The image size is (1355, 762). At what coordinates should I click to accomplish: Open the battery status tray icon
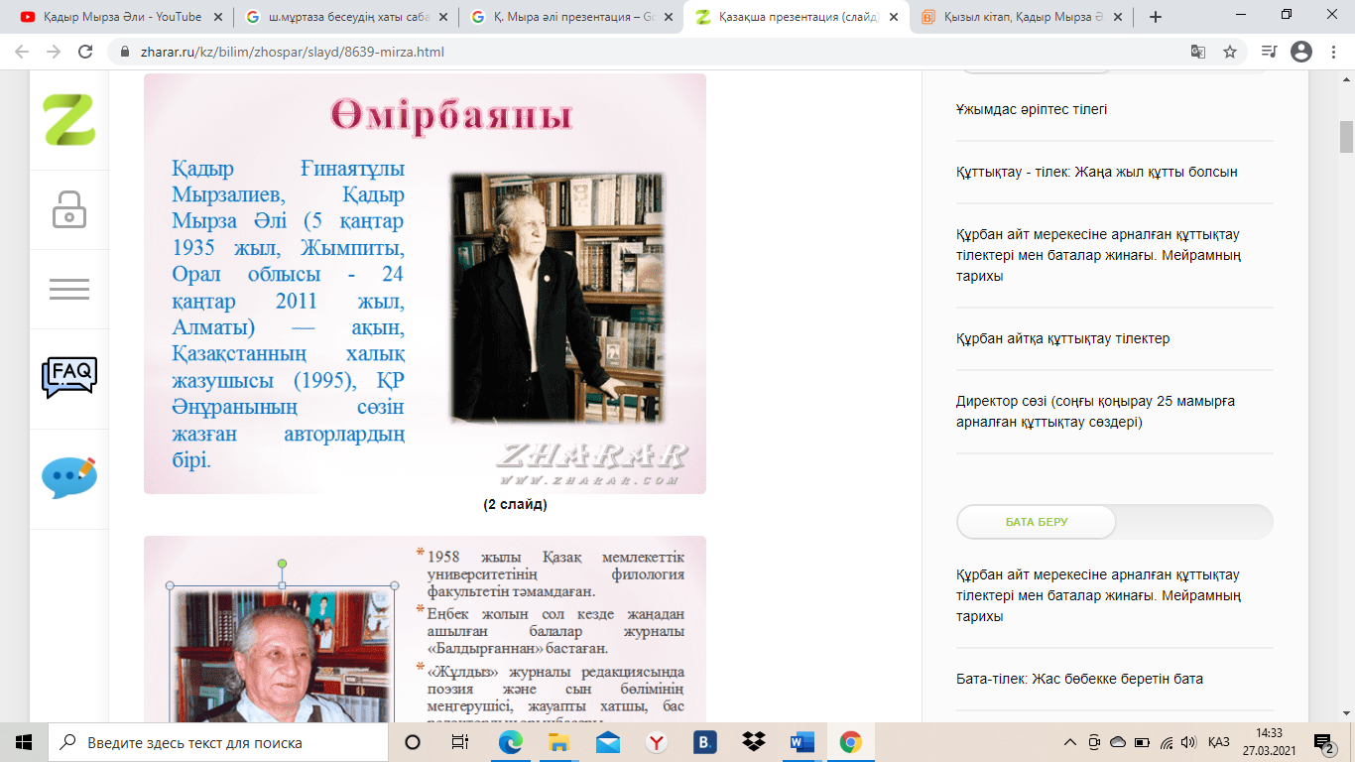[1142, 742]
